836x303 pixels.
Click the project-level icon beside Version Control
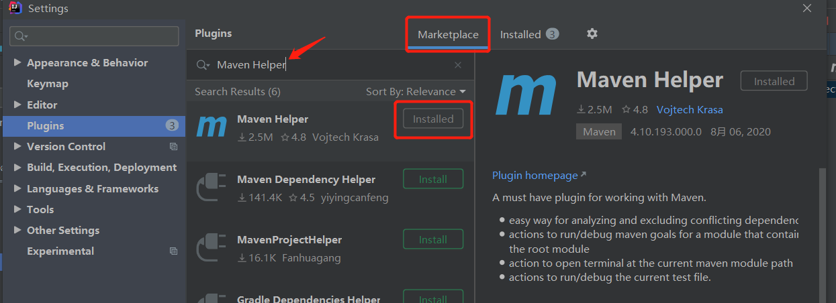point(173,147)
